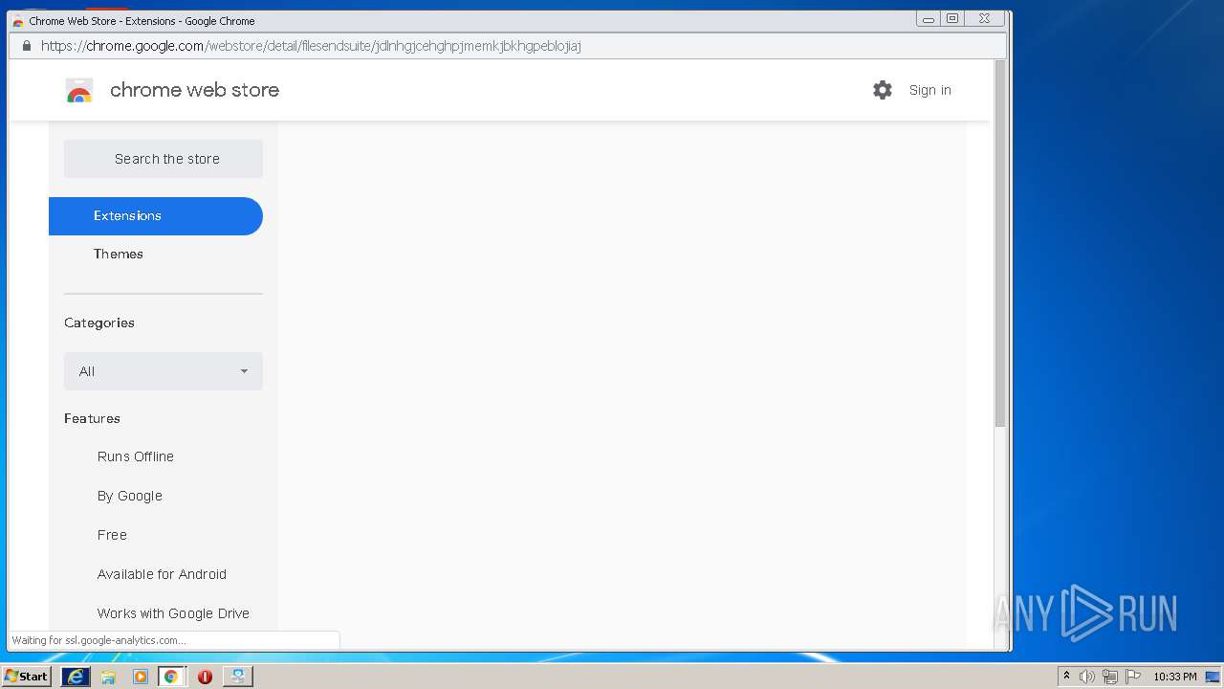Enable the Free feature filter

click(x=112, y=535)
